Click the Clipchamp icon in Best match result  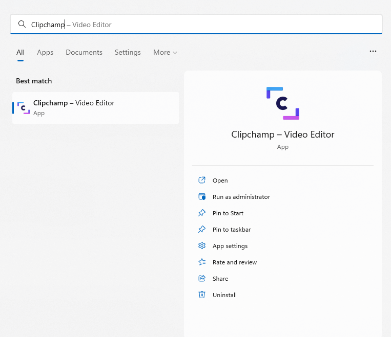(x=23, y=108)
